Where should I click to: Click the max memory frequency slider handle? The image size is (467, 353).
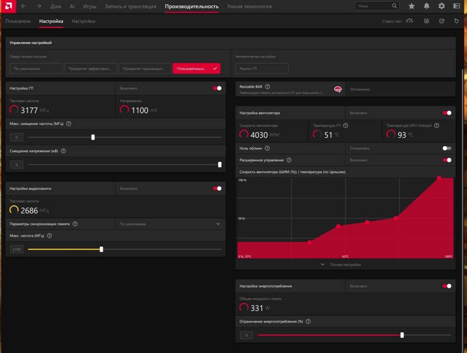coord(101,249)
